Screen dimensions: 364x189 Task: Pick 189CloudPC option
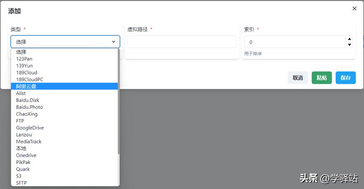64,80
